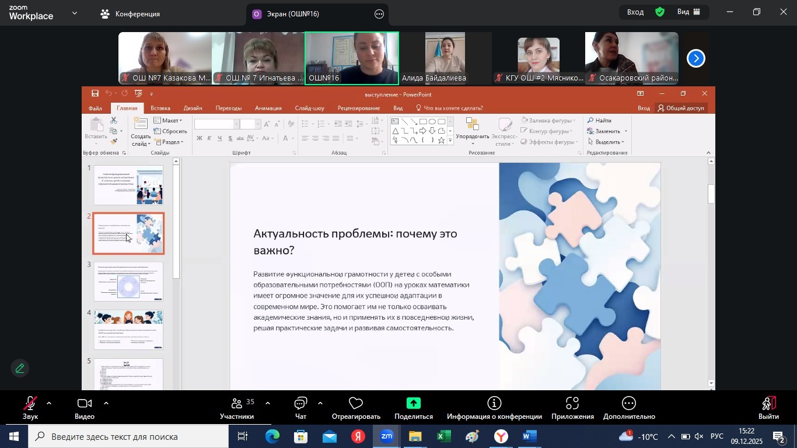This screenshot has width=797, height=448.
Task: Pin the Алида Байдалиева video thumbnail
Action: coord(445,58)
